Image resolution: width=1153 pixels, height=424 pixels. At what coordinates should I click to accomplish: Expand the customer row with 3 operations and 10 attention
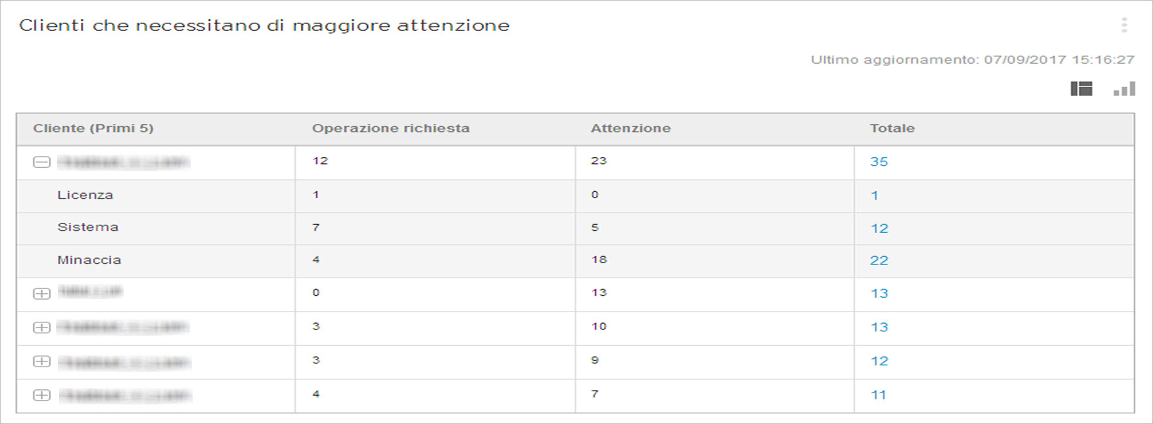42,327
